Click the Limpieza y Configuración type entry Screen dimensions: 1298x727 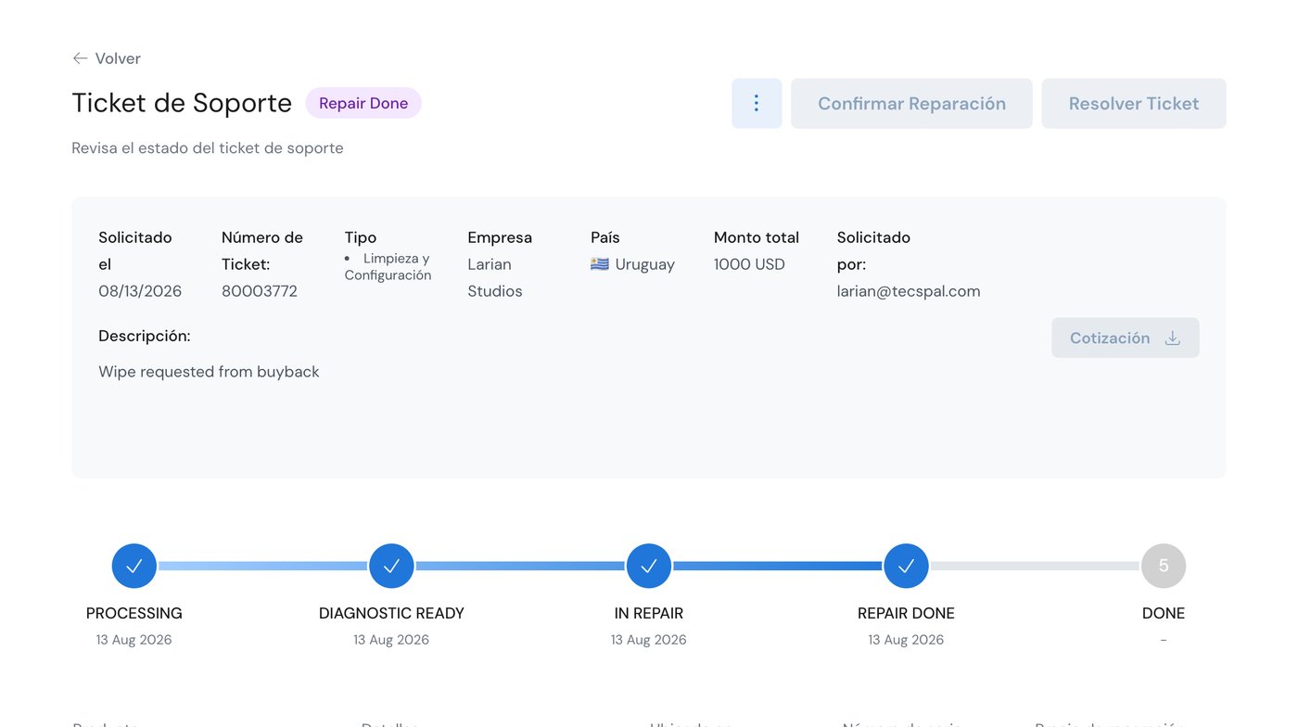(x=388, y=267)
